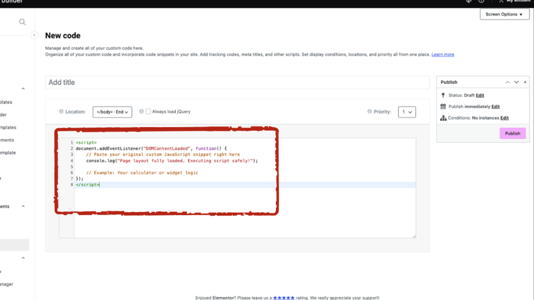Viewport: 534px width, 300px height.
Task: Click the Conditions hierarchy icon
Action: point(443,118)
